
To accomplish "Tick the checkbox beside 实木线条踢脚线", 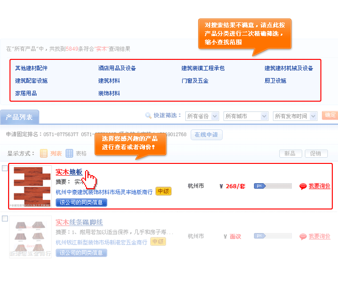I will pyautogui.click(x=5, y=218).
